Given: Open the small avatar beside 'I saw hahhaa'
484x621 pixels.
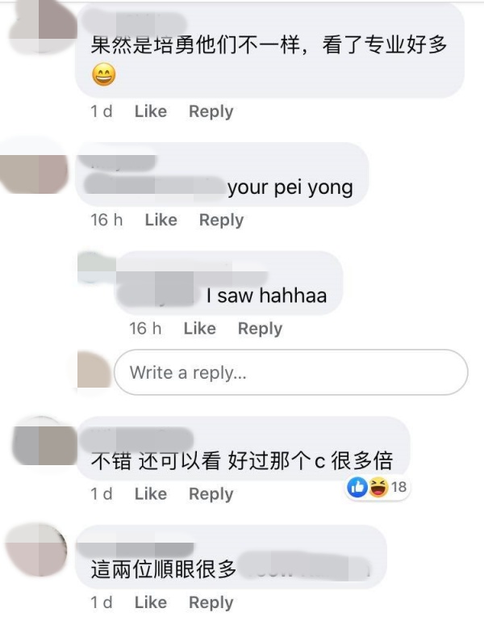Looking at the screenshot, I should pyautogui.click(x=96, y=266).
